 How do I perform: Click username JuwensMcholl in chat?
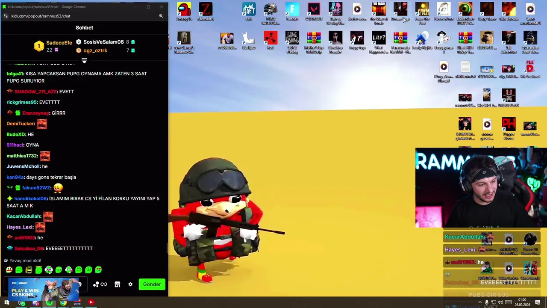point(23,166)
